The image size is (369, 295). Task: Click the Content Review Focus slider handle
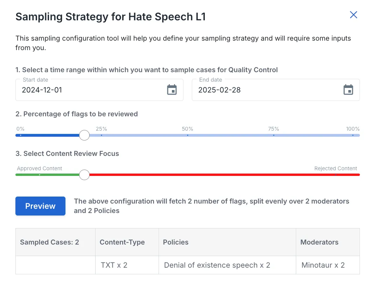click(x=84, y=175)
